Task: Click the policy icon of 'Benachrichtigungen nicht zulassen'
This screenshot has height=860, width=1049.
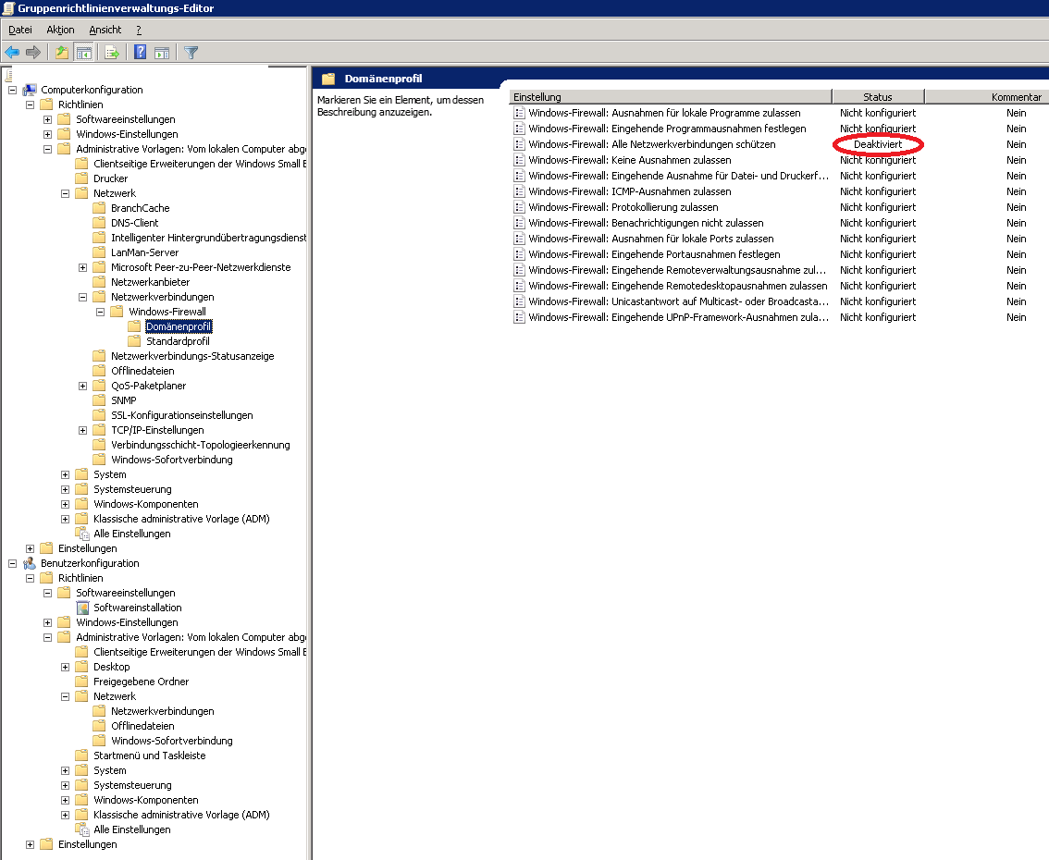Action: [519, 223]
